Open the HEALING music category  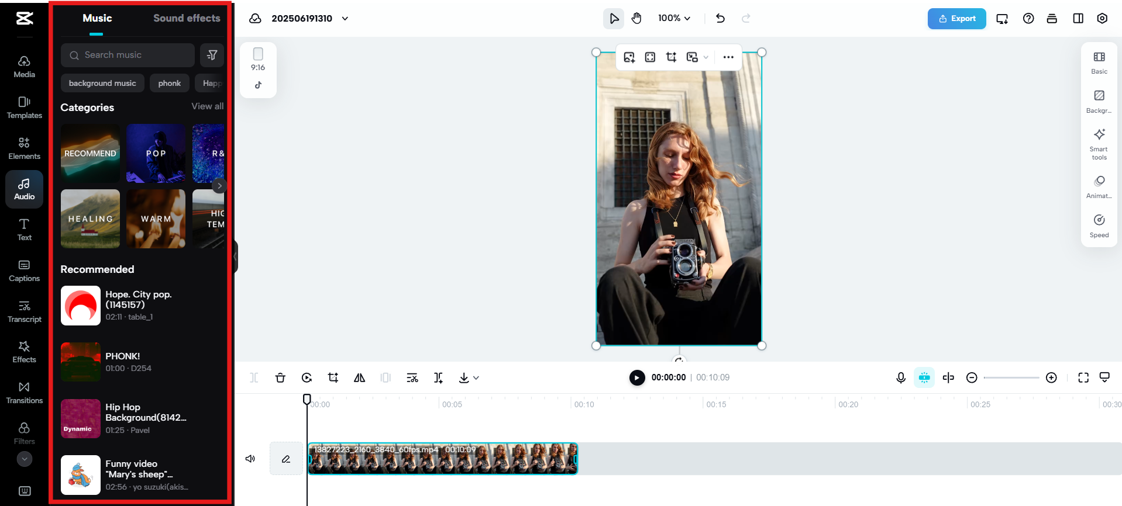tap(90, 219)
